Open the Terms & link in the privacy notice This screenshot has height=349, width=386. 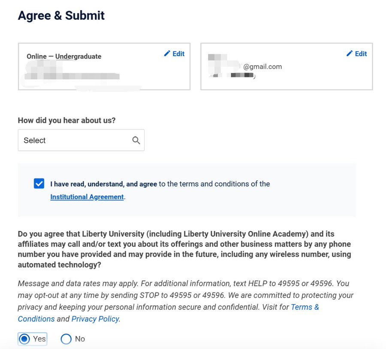(305, 307)
